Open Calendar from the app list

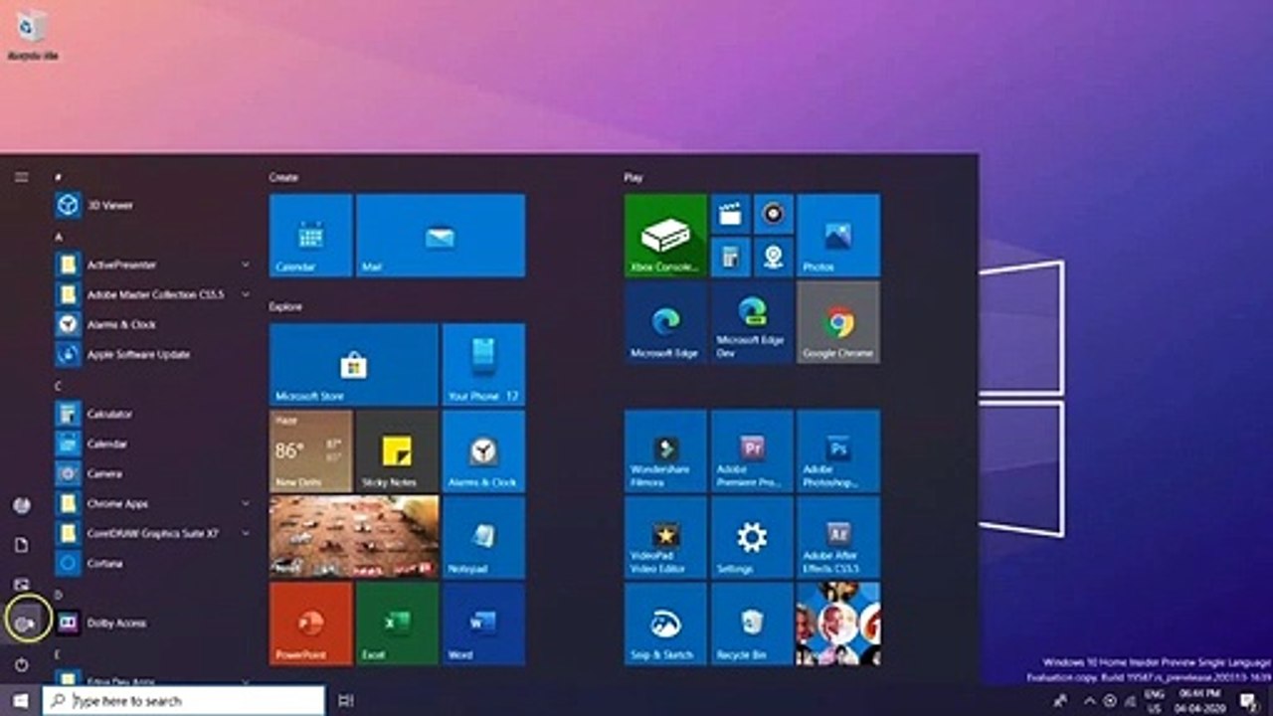pos(153,444)
